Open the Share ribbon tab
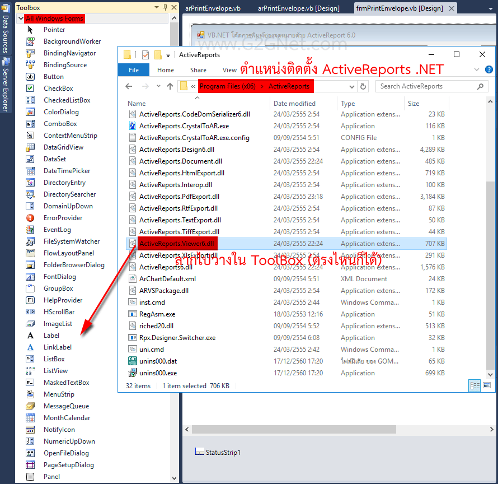This screenshot has height=484, width=498. pyautogui.click(x=198, y=70)
